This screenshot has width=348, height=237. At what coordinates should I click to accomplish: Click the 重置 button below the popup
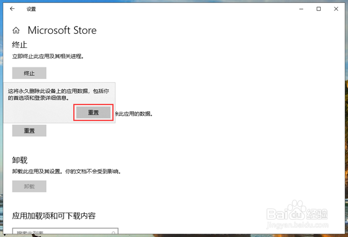click(29, 130)
